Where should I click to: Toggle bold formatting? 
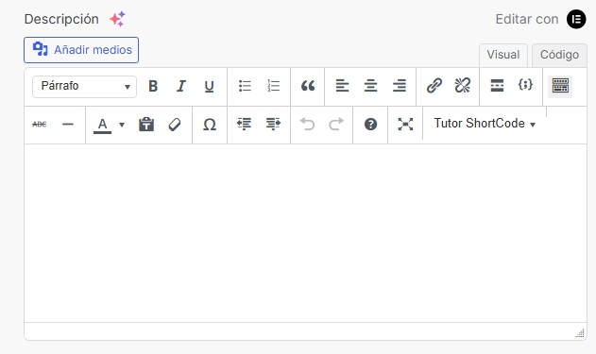tap(153, 86)
